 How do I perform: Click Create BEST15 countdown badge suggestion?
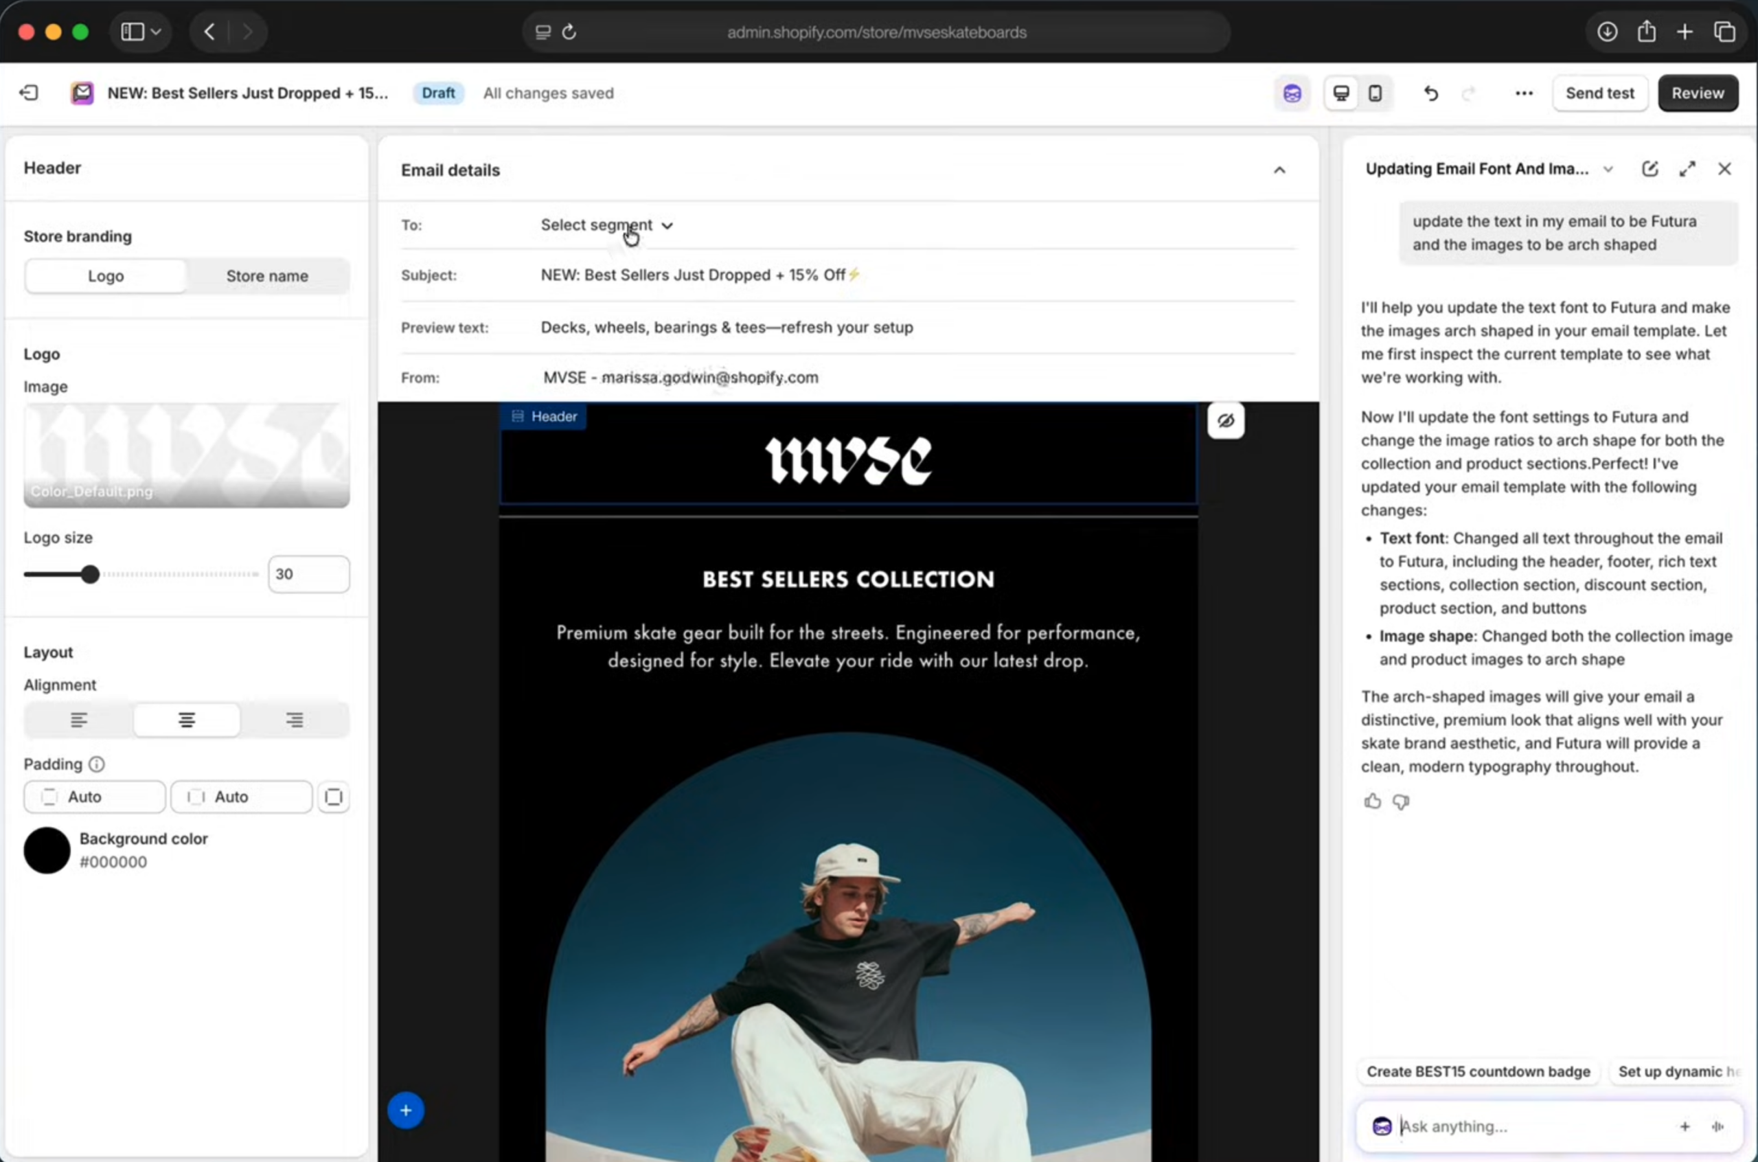click(x=1478, y=1071)
